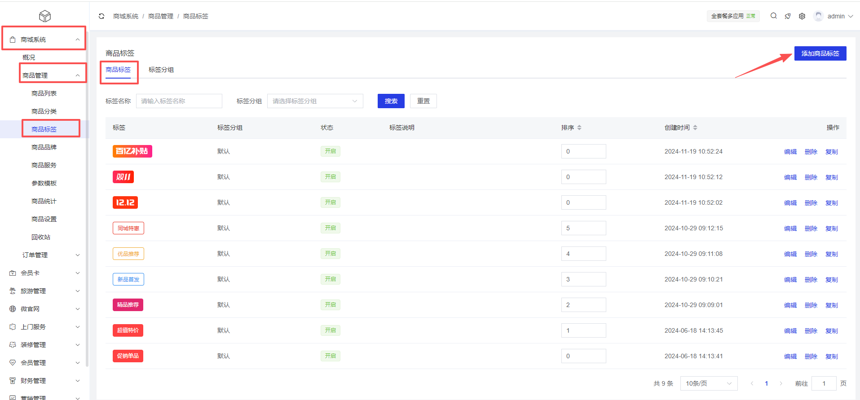
Task: Click the rocket icon in the header
Action: [788, 16]
